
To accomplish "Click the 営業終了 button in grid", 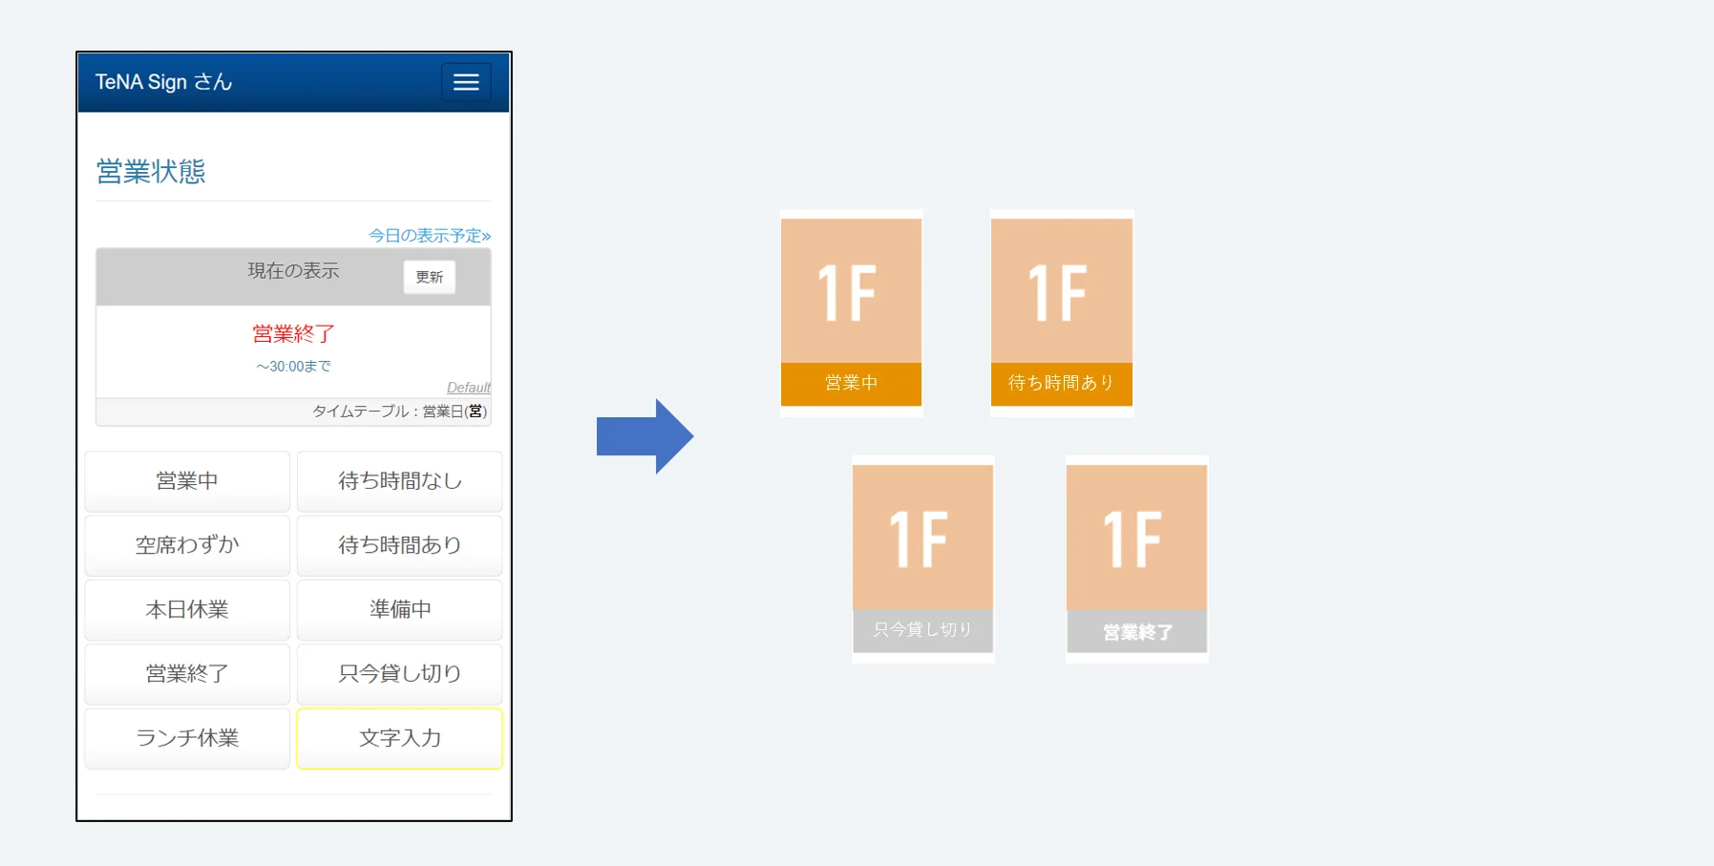I will (187, 673).
